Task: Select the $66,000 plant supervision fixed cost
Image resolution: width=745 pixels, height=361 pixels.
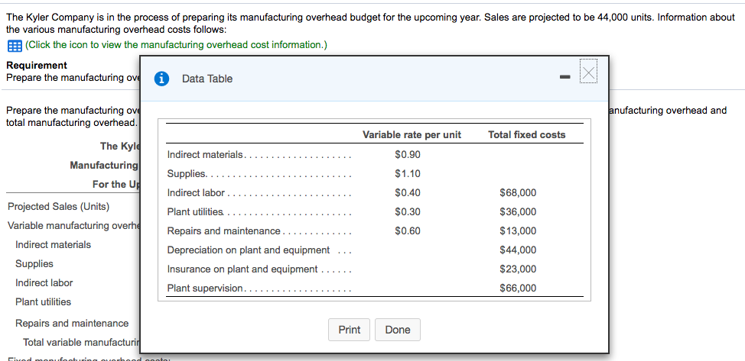Action: click(518, 288)
